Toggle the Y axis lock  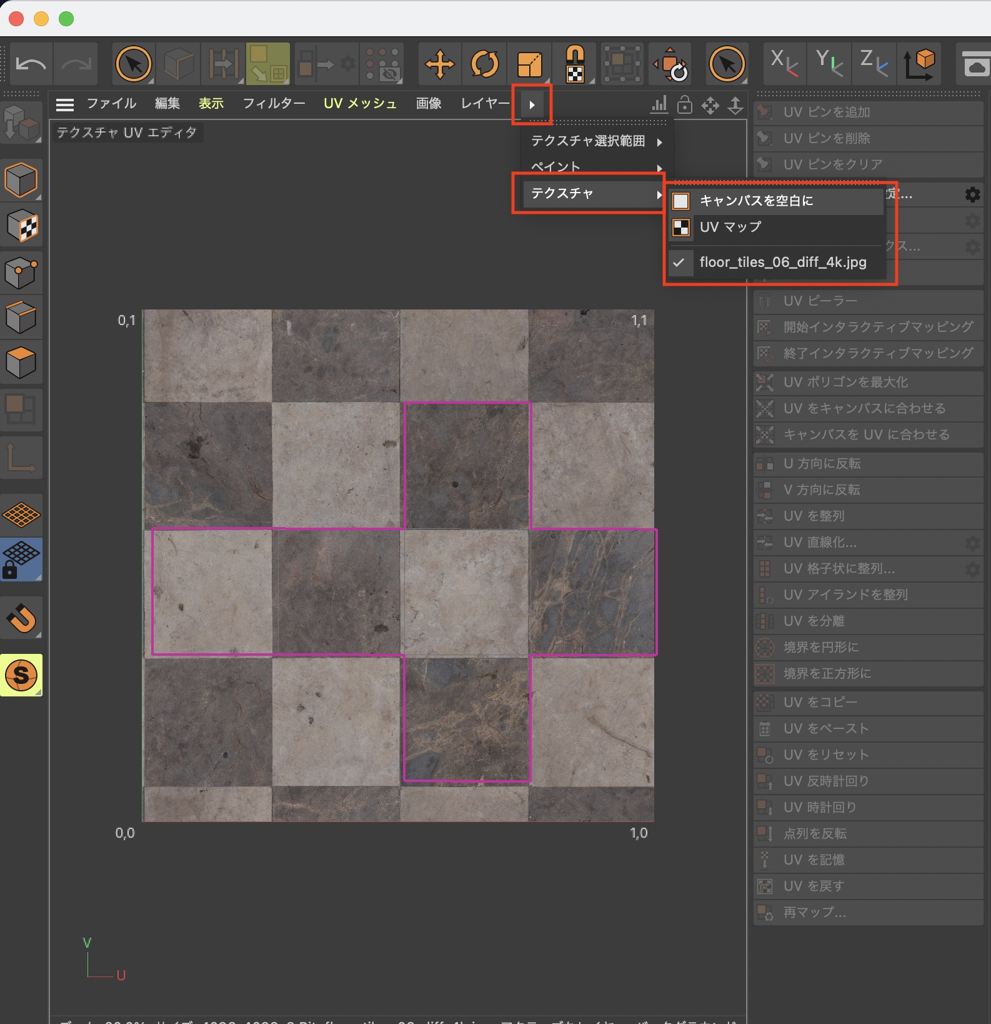pos(829,64)
